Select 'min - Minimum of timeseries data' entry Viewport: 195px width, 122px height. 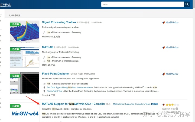[63, 61]
